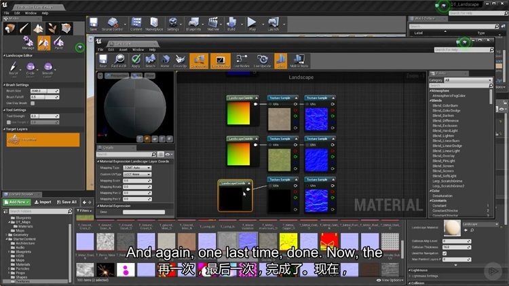Open the Mapping Type dropdown
Screen dimensions: 509x286
tap(137, 168)
